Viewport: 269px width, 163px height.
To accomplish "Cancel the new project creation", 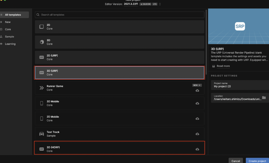I will coord(235,161).
